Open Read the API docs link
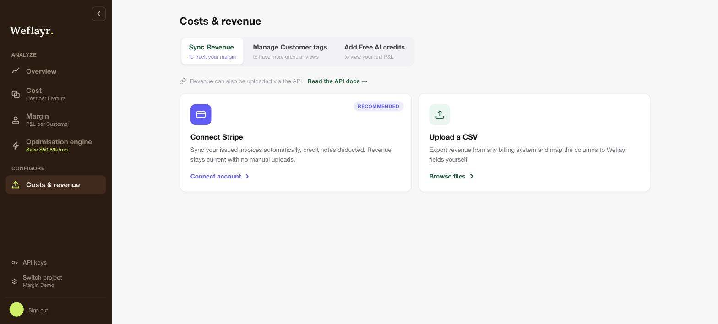The height and width of the screenshot is (324, 718). (x=337, y=81)
